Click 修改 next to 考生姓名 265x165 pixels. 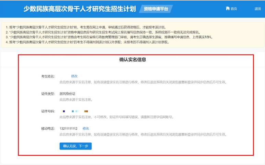point(74,76)
